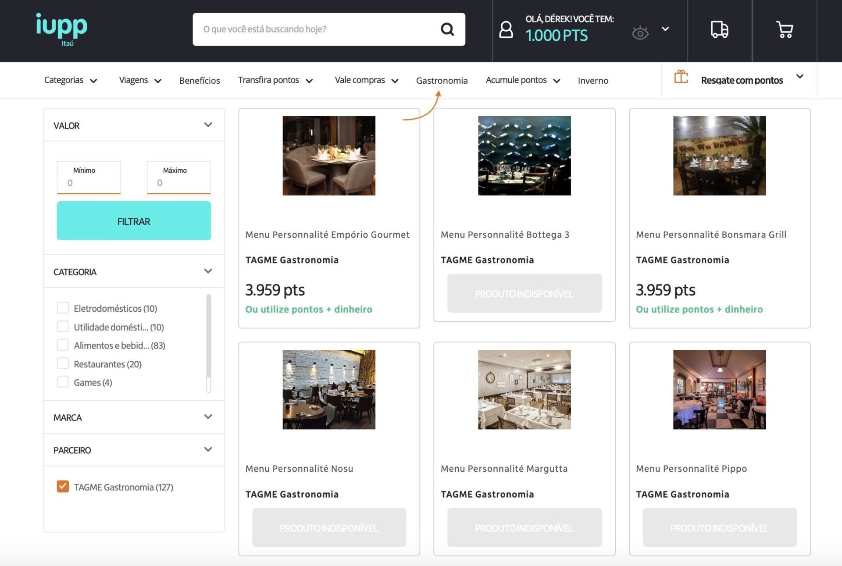Screen dimensions: 842x566
Task: Click Produto Indisponível button for Bottega 3
Action: click(x=524, y=293)
